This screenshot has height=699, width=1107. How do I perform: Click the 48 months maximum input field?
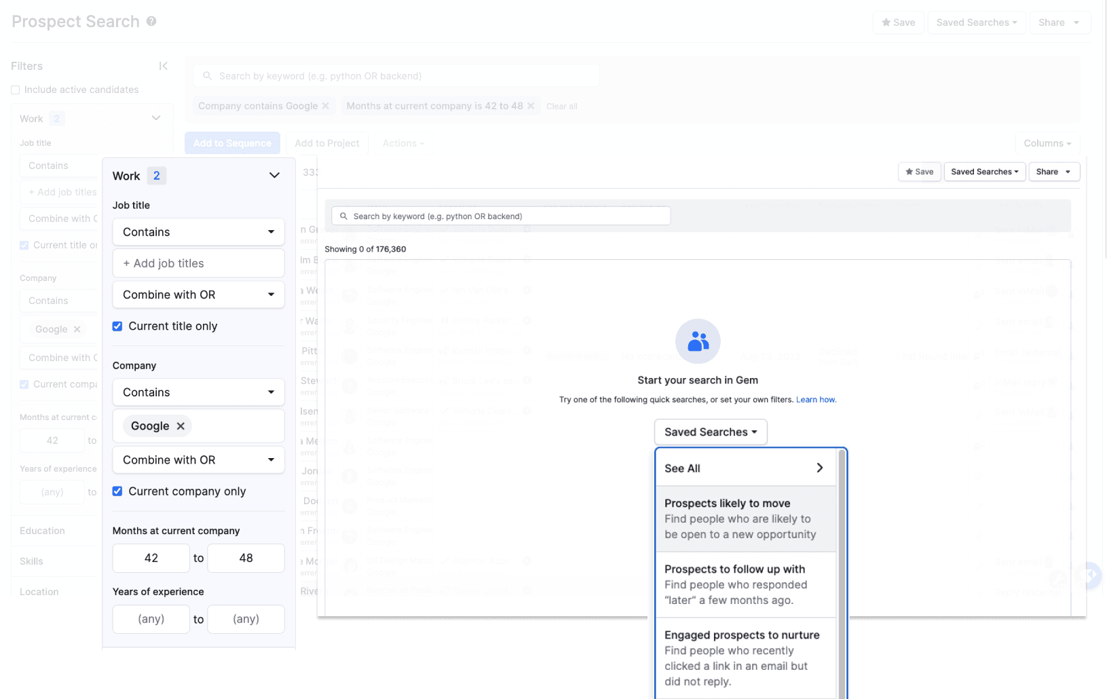[x=246, y=558]
